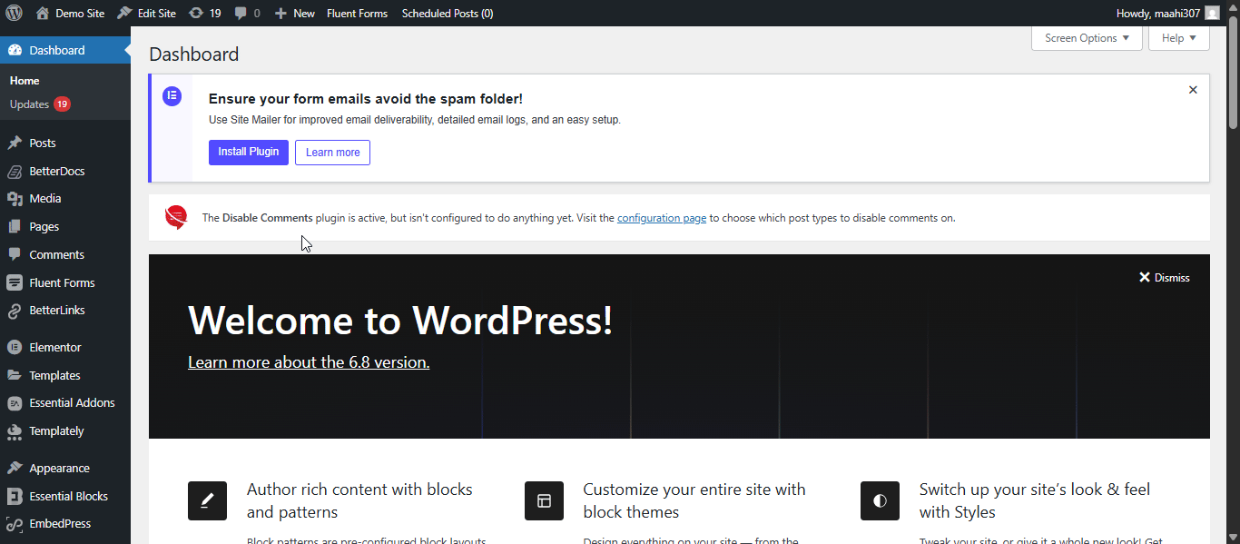Click the Appearance paintbrush icon
The width and height of the screenshot is (1240, 544).
(x=15, y=468)
